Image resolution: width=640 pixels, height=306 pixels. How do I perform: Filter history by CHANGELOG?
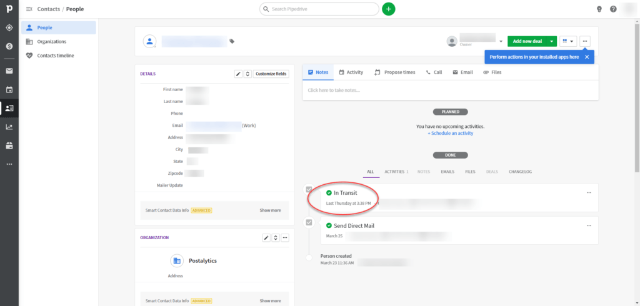coord(520,172)
